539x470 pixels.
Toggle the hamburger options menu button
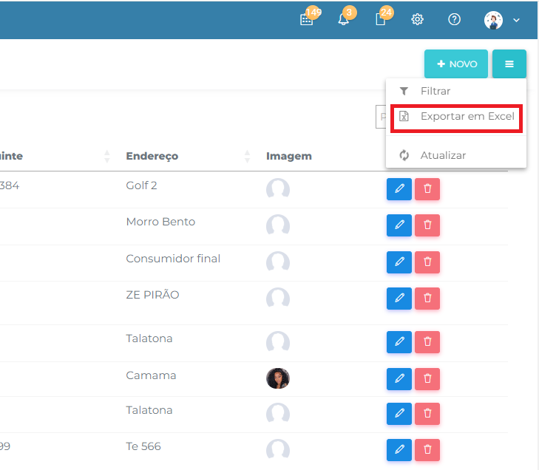point(509,64)
